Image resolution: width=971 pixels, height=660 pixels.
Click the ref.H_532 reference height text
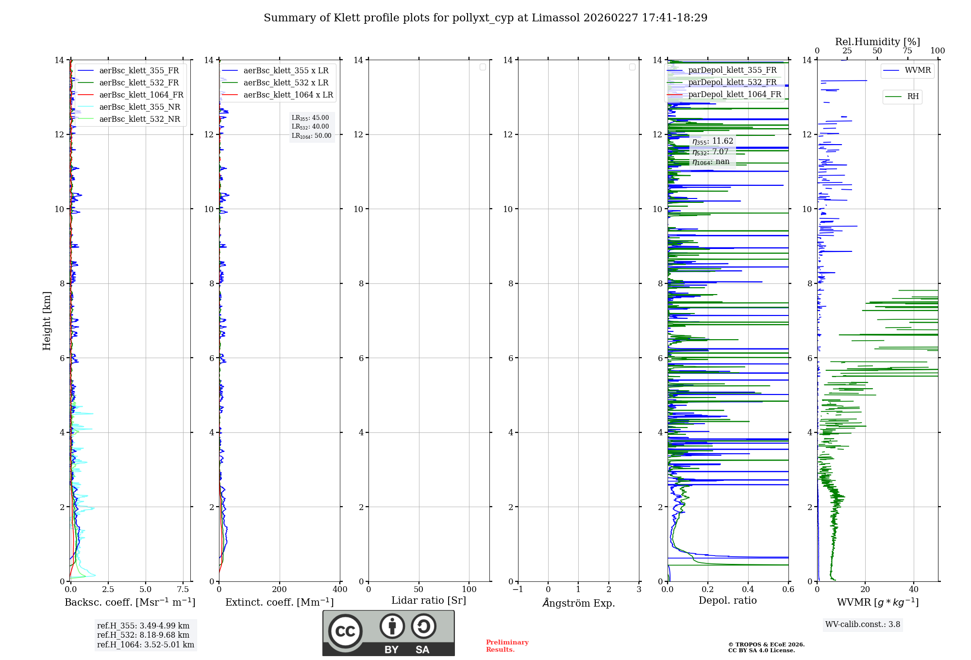pos(143,635)
